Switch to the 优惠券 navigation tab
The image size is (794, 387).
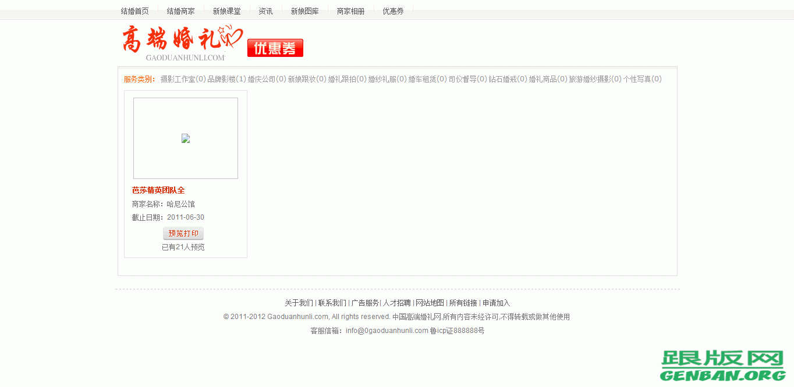(393, 10)
